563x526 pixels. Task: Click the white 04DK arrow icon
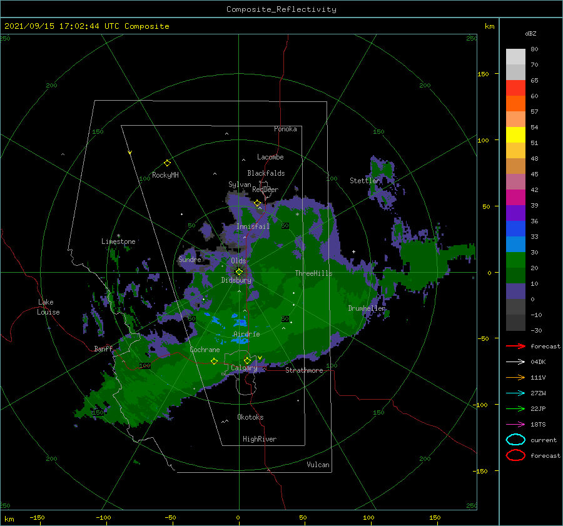[x=515, y=362]
